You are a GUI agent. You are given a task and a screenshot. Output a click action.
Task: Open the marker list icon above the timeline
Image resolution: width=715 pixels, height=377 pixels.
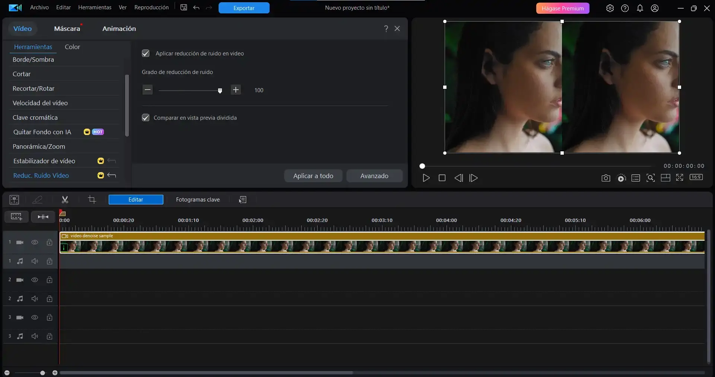coord(242,200)
